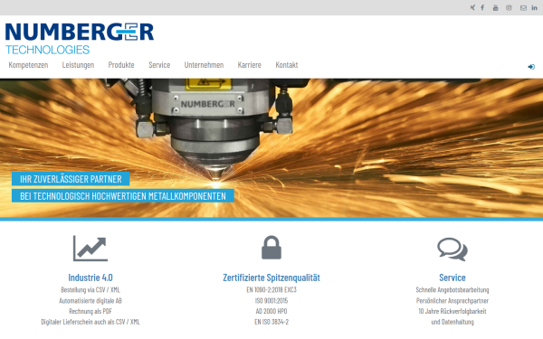Open the Instagram profile icon
The image size is (543, 339).
point(509,7)
